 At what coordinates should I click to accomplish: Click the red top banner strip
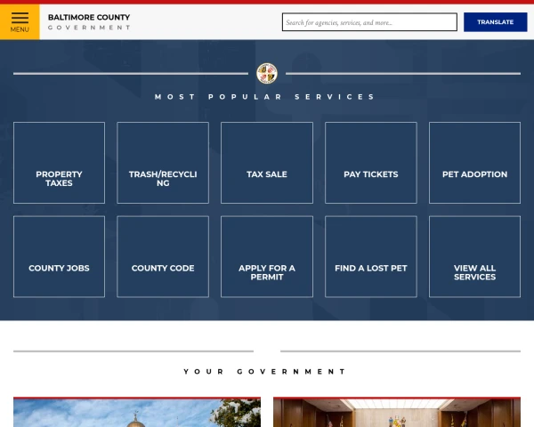click(x=267, y=2)
